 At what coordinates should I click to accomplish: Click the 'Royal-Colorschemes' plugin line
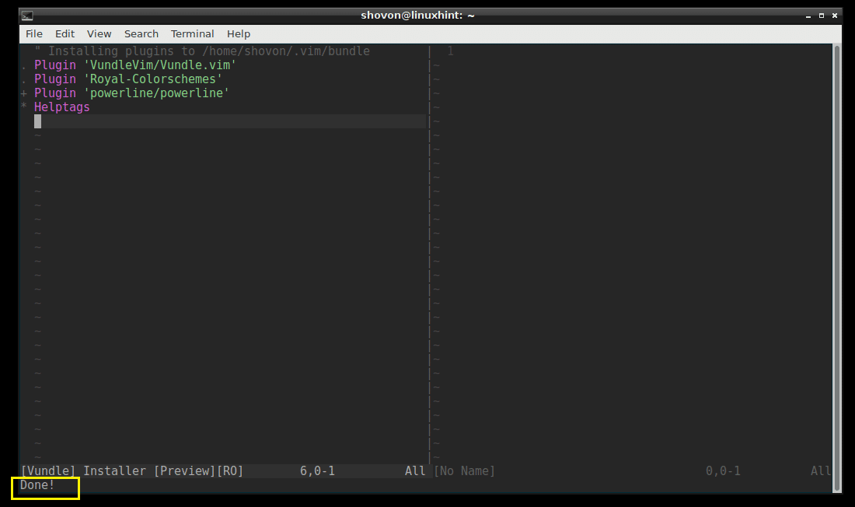point(128,79)
